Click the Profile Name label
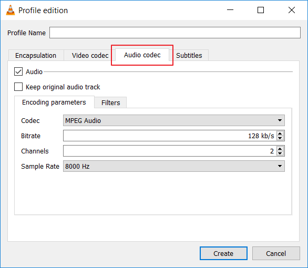 pos(26,33)
